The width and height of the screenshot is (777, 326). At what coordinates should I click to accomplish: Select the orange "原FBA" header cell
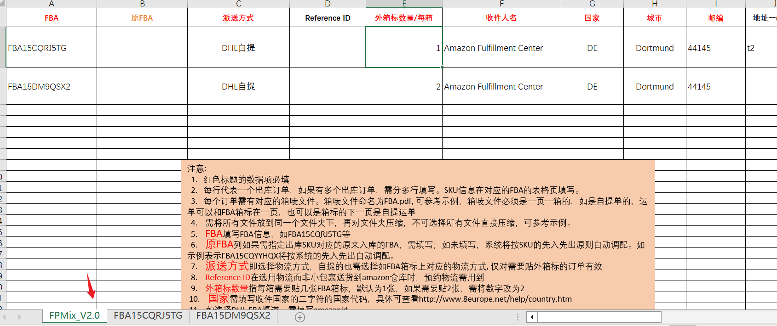(142, 18)
